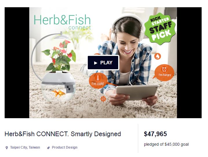Screen dimensions: 208x157
Task: Click the Herb&Fish CONNECT project title
Action: tap(63, 134)
